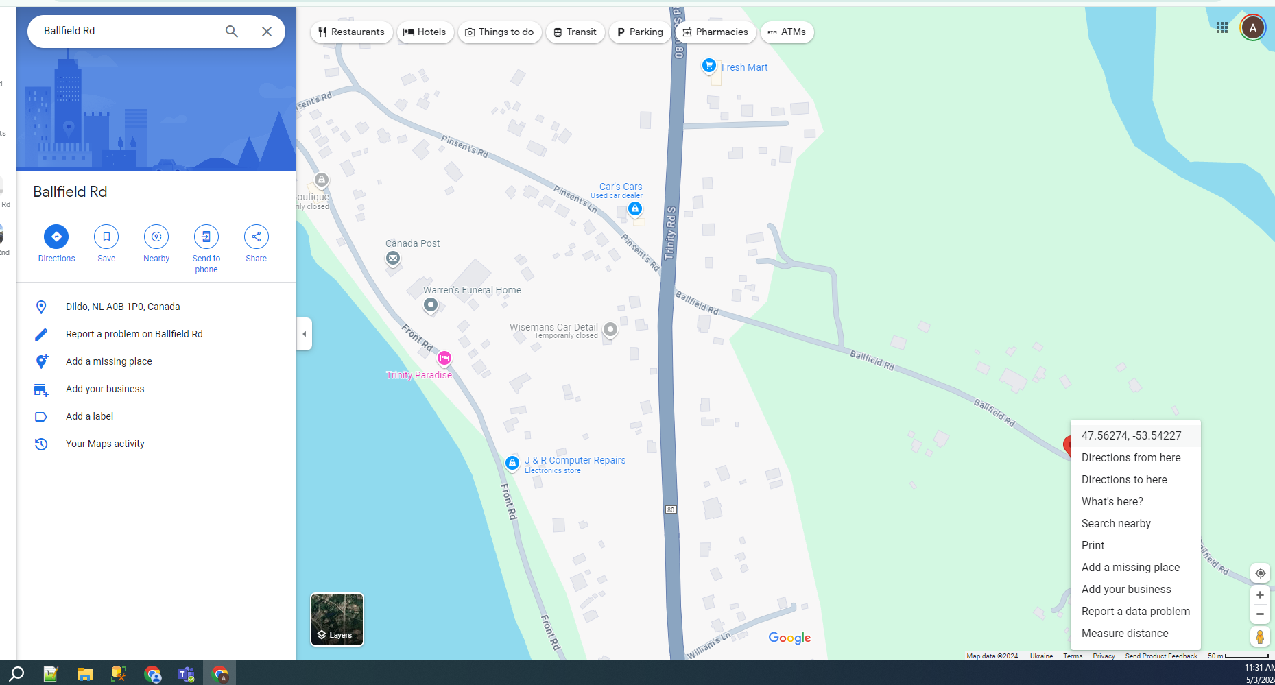Viewport: 1275px width, 685px height.
Task: Click the Send to phone icon
Action: (206, 237)
